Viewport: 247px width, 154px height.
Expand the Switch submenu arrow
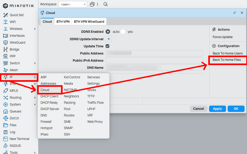35,63
